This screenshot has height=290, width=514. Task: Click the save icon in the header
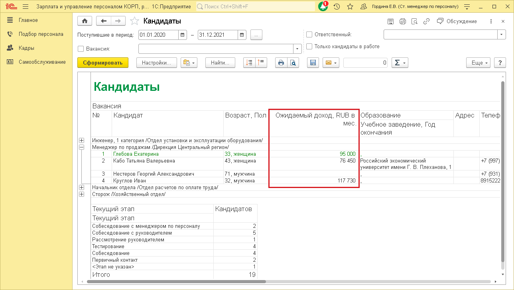coord(390,21)
